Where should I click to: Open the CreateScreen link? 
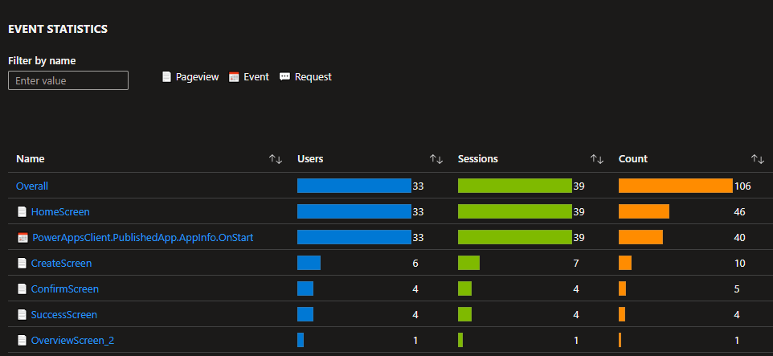pyautogui.click(x=61, y=264)
